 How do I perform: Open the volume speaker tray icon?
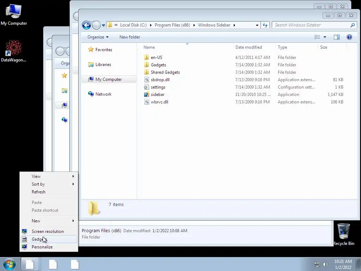pyautogui.click(x=325, y=264)
